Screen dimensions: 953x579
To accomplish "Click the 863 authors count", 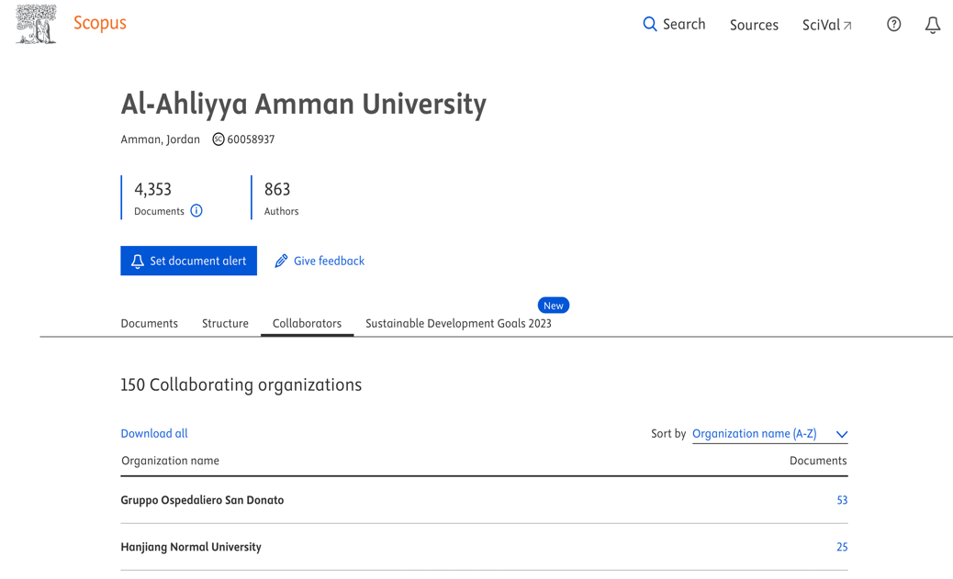I will click(x=277, y=190).
